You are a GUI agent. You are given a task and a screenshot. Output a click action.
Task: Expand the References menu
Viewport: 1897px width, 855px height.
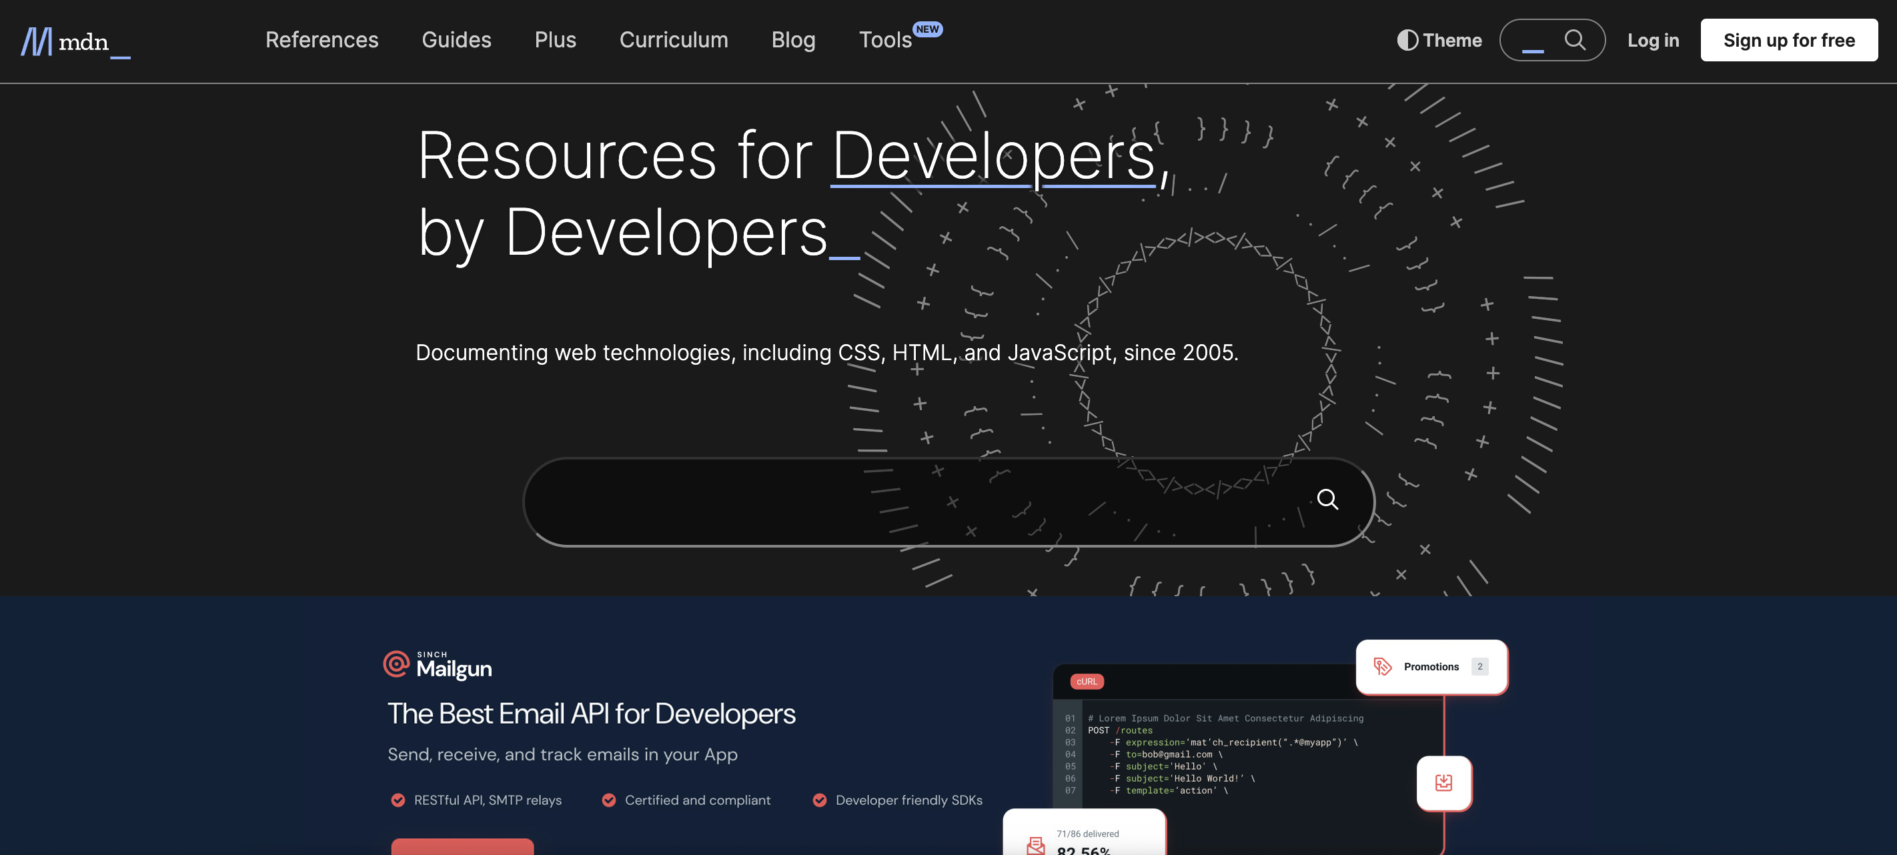[322, 40]
